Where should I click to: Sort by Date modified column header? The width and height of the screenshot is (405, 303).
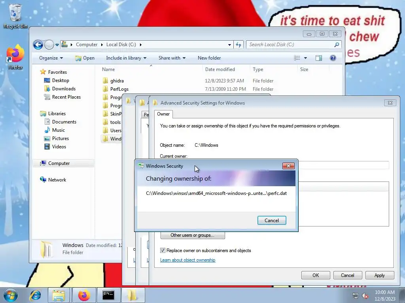220,69
